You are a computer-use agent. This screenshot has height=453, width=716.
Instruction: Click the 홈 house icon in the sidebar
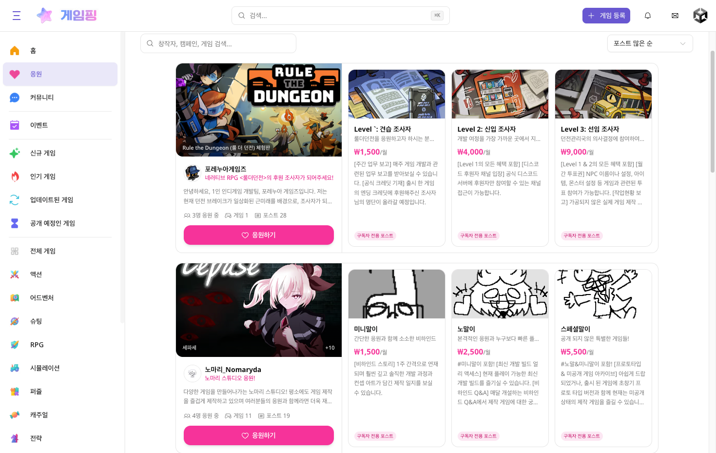(15, 50)
